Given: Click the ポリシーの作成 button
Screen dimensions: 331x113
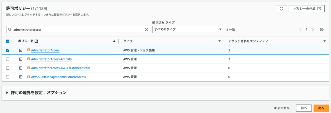Looking at the screenshot, I should pyautogui.click(x=307, y=9).
